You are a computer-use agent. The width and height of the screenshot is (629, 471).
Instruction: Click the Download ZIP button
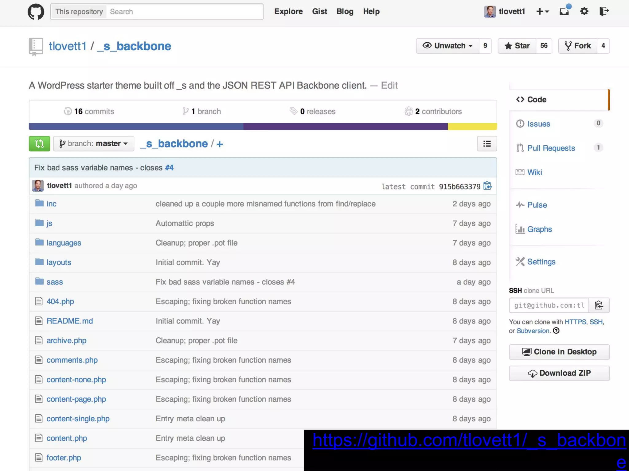pos(559,373)
